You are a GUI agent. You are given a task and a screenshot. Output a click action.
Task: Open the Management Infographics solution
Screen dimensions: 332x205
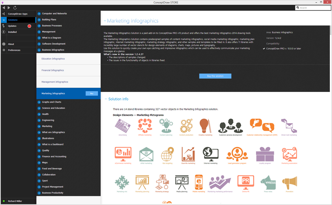[x=68, y=82]
